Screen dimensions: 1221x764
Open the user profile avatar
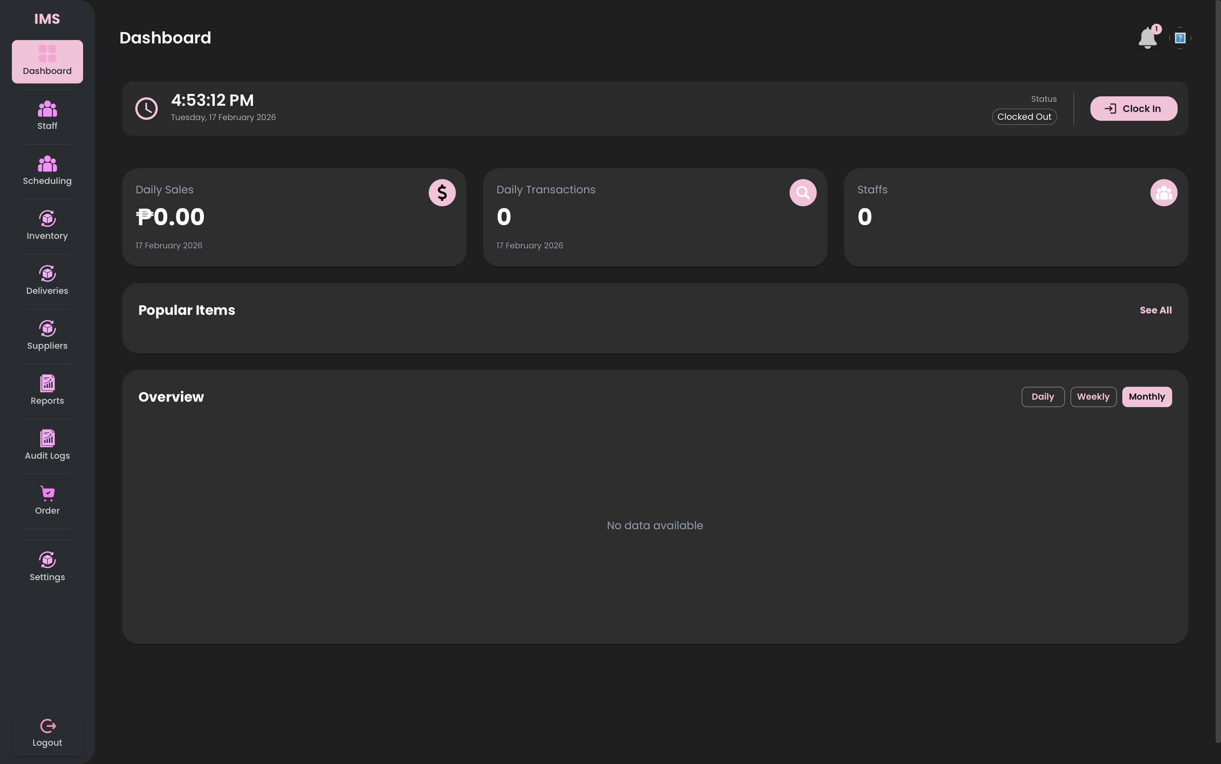point(1180,38)
